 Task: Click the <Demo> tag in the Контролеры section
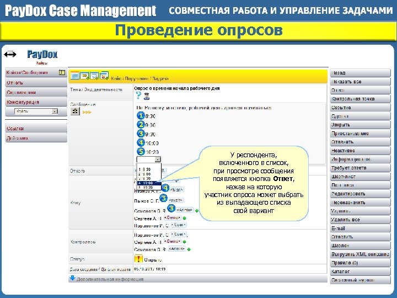[x=173, y=241]
